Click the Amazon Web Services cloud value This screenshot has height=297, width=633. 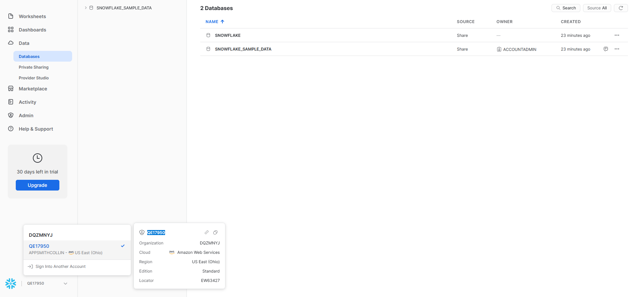tap(199, 252)
